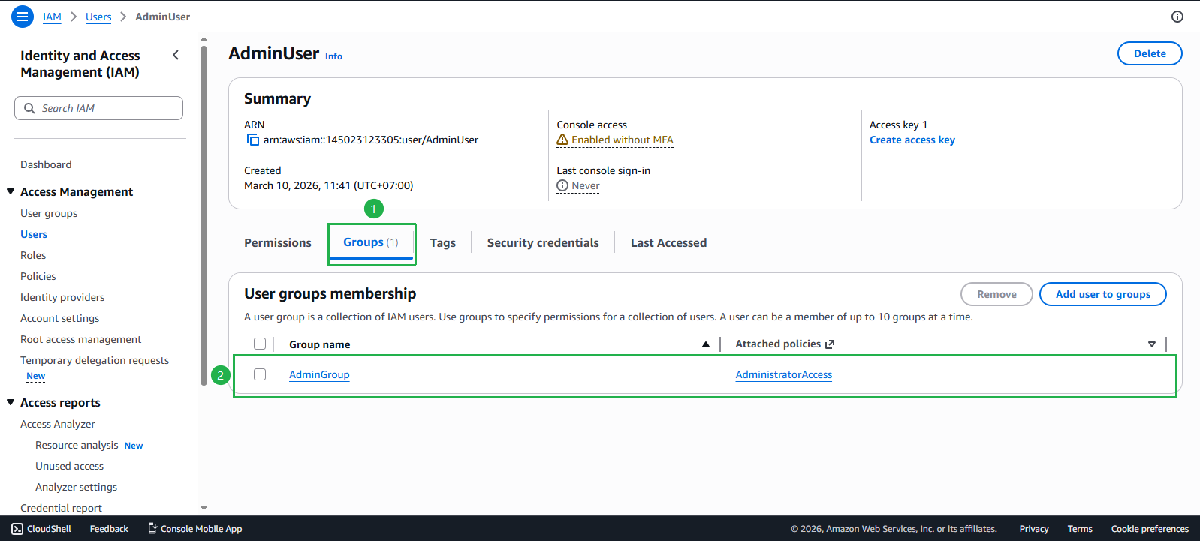Click the Remove button

coord(996,294)
